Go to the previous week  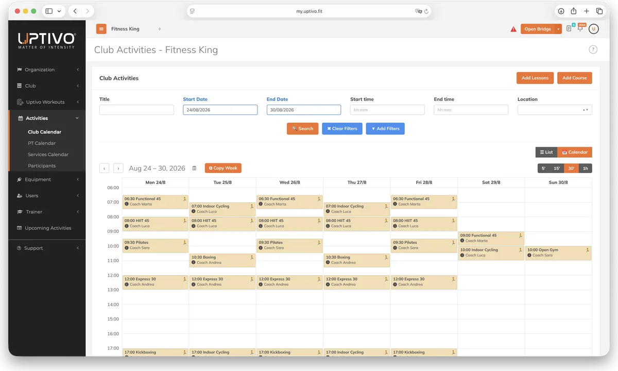pos(104,168)
